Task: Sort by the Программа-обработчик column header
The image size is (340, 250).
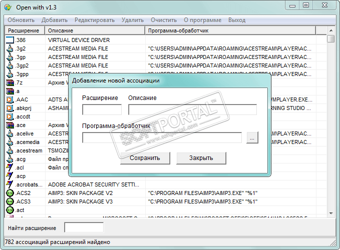Action: tap(230, 30)
